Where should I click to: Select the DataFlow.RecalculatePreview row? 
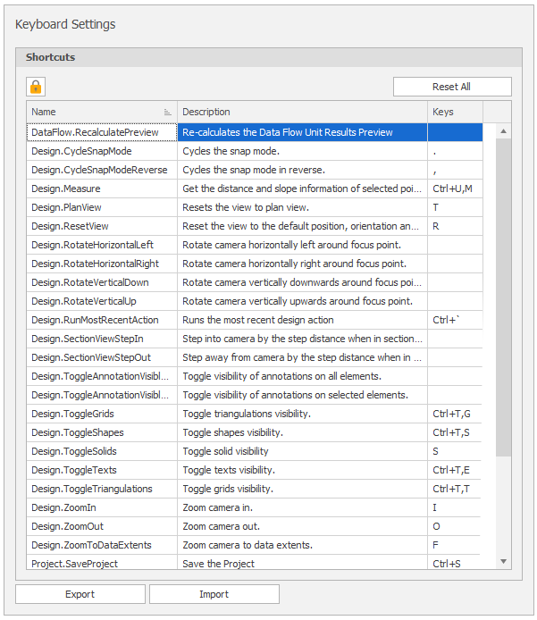click(x=95, y=132)
